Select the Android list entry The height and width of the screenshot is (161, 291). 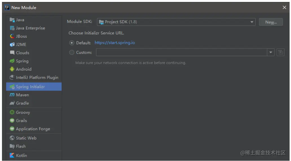pyautogui.click(x=34, y=69)
